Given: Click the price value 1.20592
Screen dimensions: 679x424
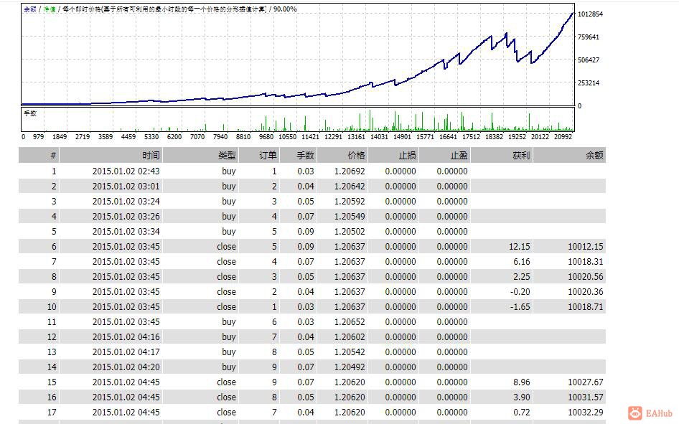Looking at the screenshot, I should tap(350, 202).
